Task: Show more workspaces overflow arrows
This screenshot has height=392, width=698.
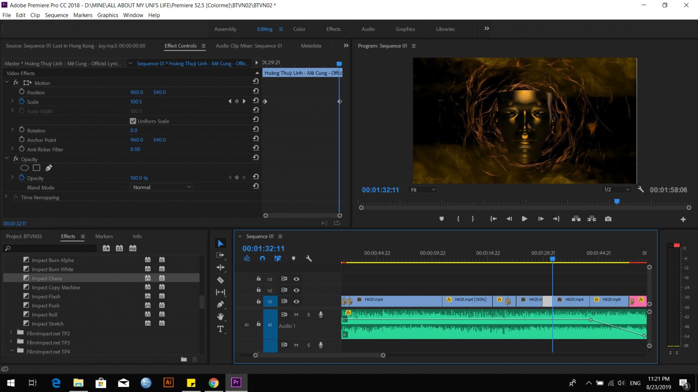Action: point(487,29)
